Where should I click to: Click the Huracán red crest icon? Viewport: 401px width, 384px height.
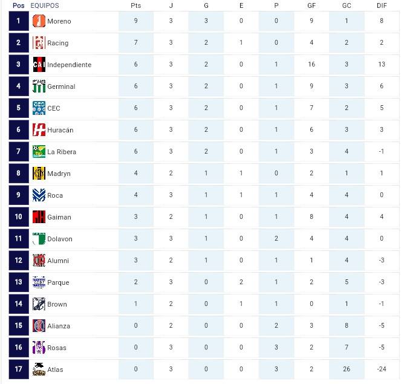point(39,129)
